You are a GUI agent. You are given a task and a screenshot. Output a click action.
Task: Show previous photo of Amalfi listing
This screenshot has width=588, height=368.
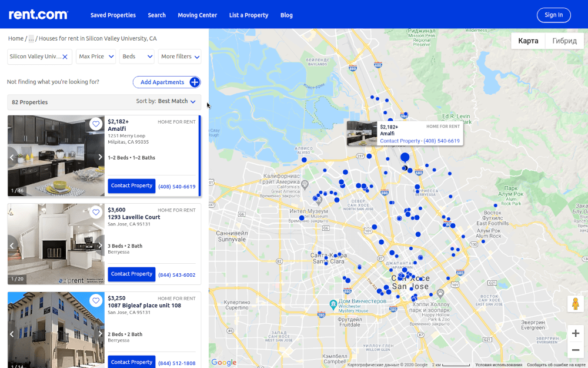coord(12,157)
